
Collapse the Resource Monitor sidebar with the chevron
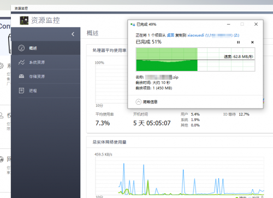tap(73, 34)
